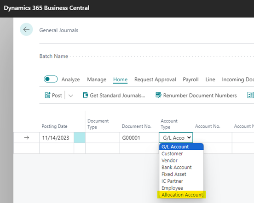Viewport: 254px width, 203px height.
Task: Click the Get Standard Journals icon
Action: (85, 95)
